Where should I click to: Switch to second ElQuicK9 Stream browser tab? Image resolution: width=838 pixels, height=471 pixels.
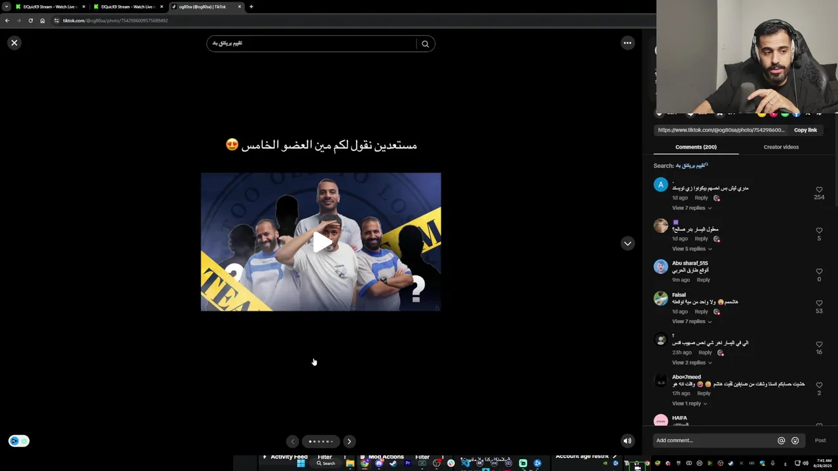(128, 7)
